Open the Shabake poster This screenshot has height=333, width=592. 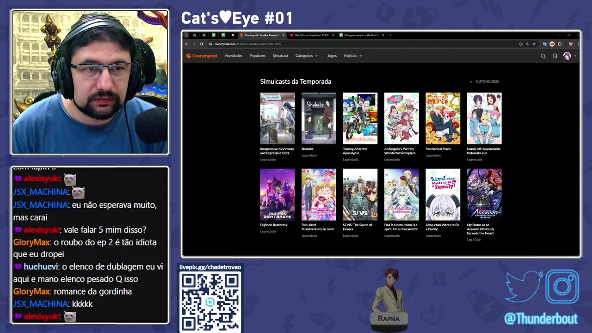(319, 118)
